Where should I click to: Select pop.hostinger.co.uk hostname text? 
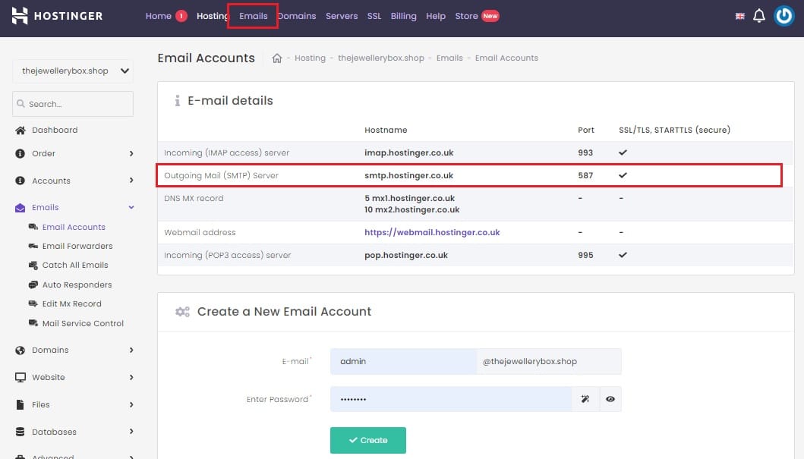coord(406,255)
